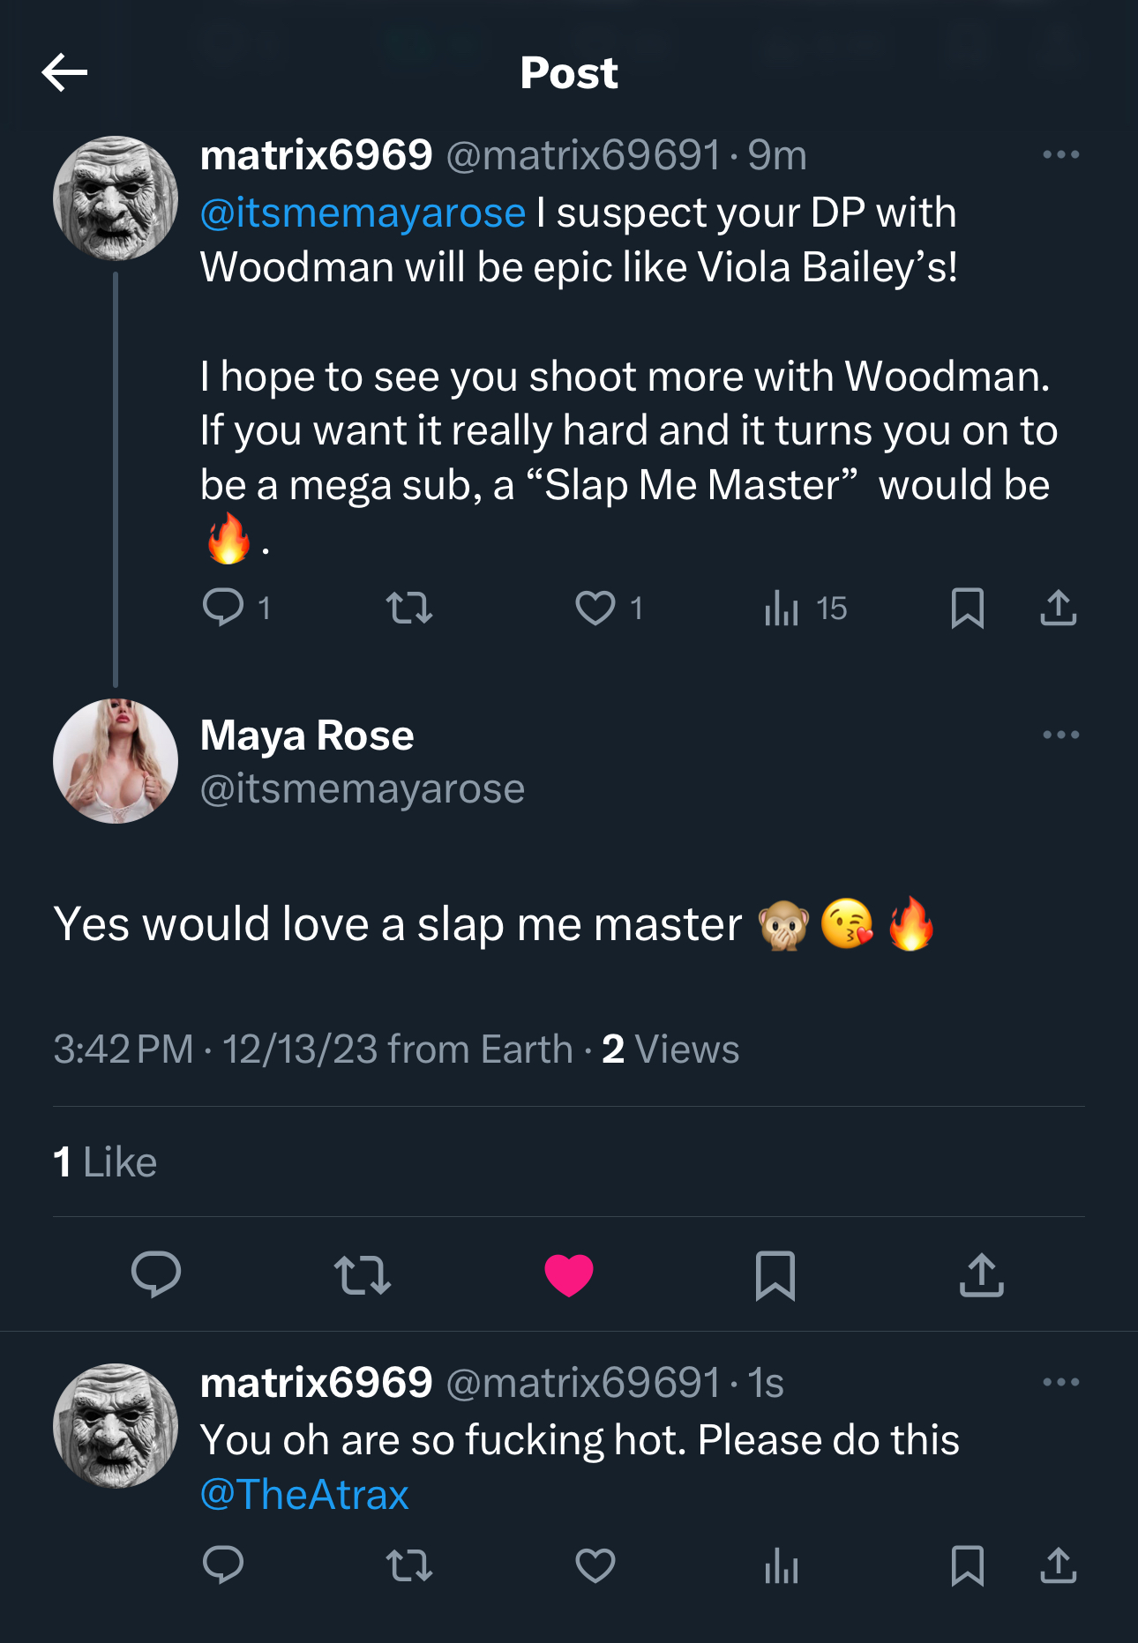Open more options on first matrix6969 post
Image resolution: width=1138 pixels, height=1643 pixels.
1060,154
